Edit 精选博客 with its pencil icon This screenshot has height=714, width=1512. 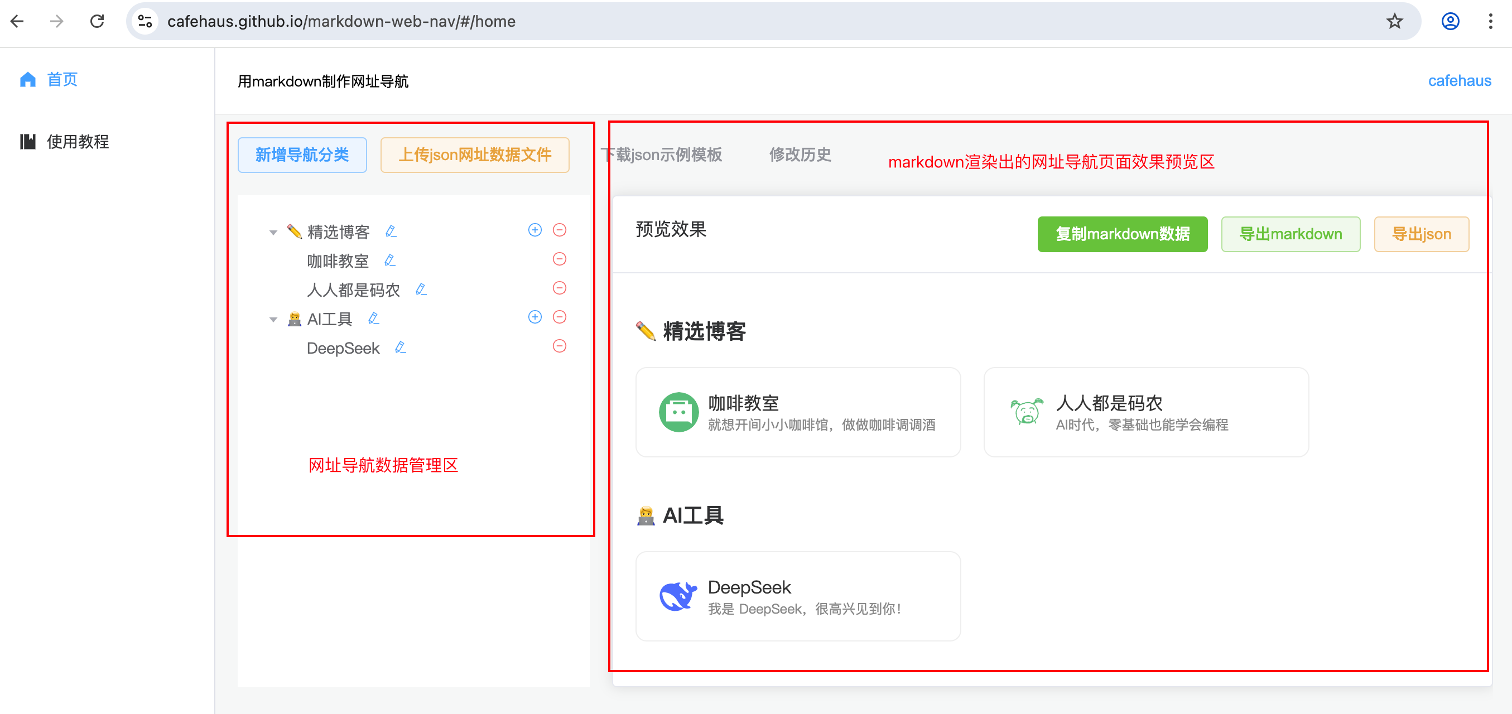pyautogui.click(x=391, y=231)
